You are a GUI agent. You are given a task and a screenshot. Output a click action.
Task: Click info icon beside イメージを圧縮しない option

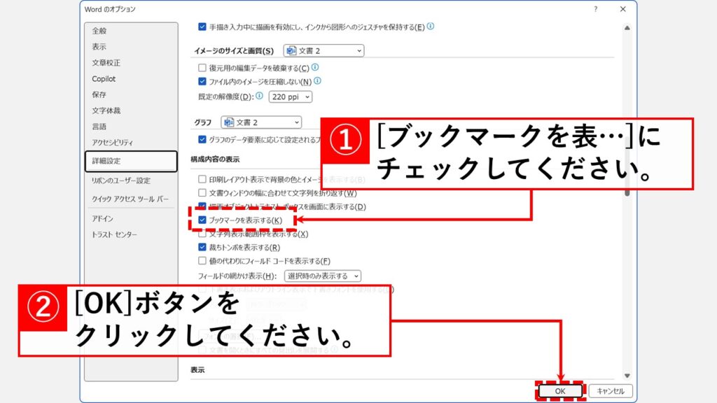click(317, 81)
